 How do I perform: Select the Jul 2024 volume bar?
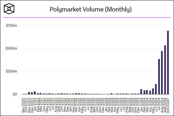tap(159, 77)
